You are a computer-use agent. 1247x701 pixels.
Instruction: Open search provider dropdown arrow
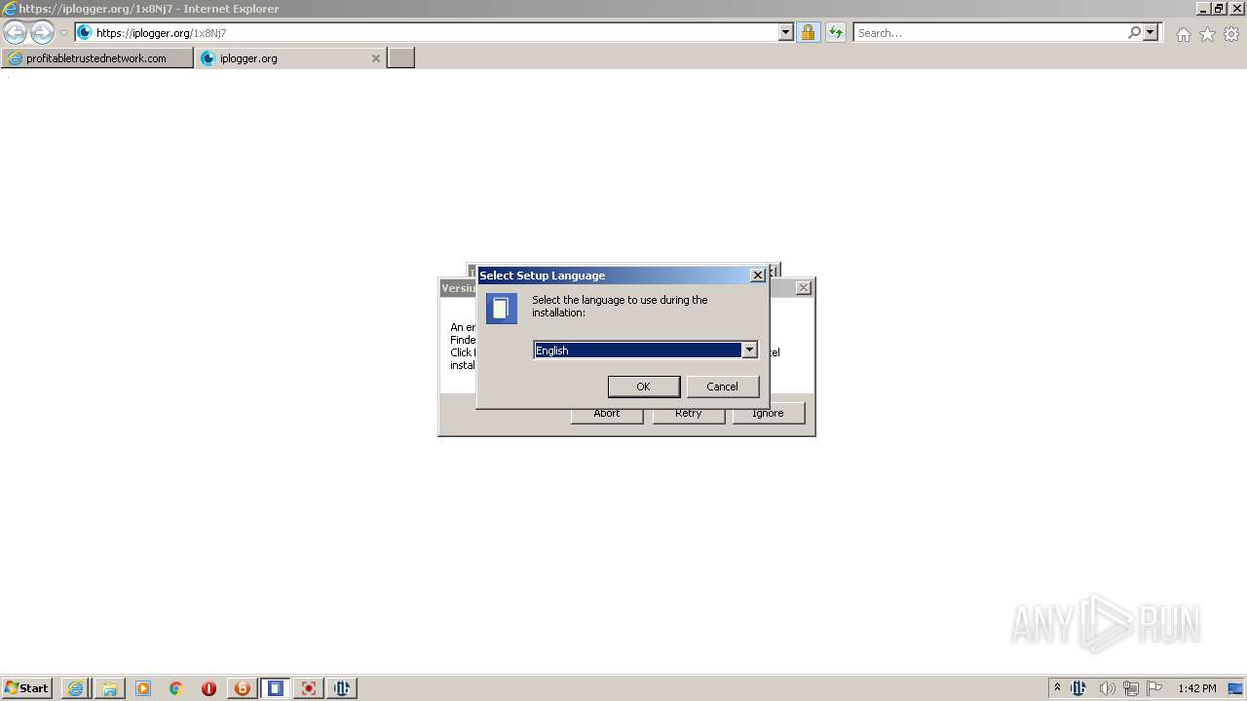[1151, 33]
